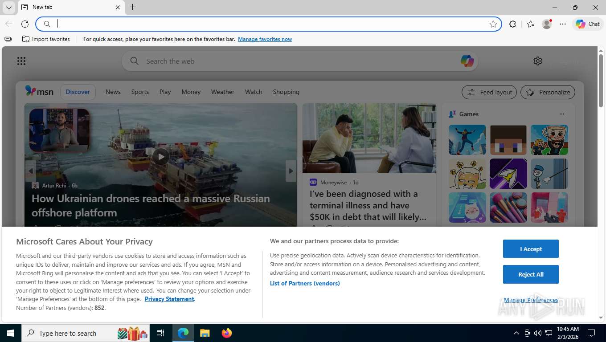Open the blocky face game thumbnail
The width and height of the screenshot is (606, 342).
click(508, 140)
